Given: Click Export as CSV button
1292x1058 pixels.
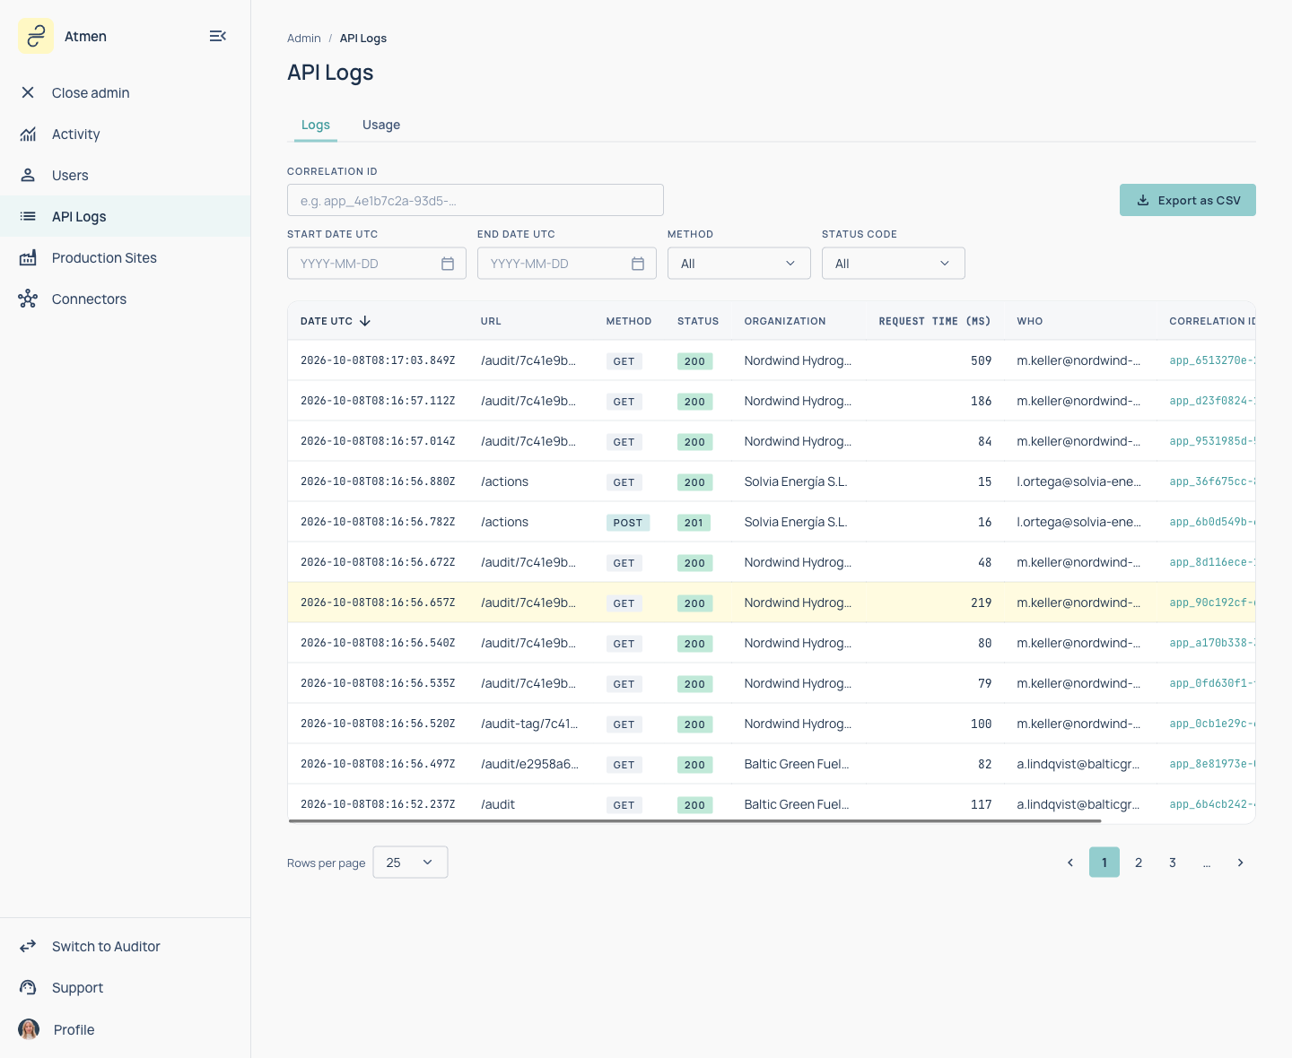Looking at the screenshot, I should pos(1188,200).
